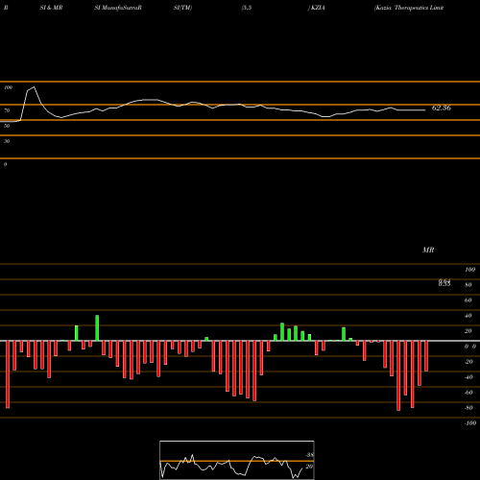Screen dimensions: 480x480
Task: Select the 'SI MunafaSutraR' header label
Action: (x=118, y=8)
